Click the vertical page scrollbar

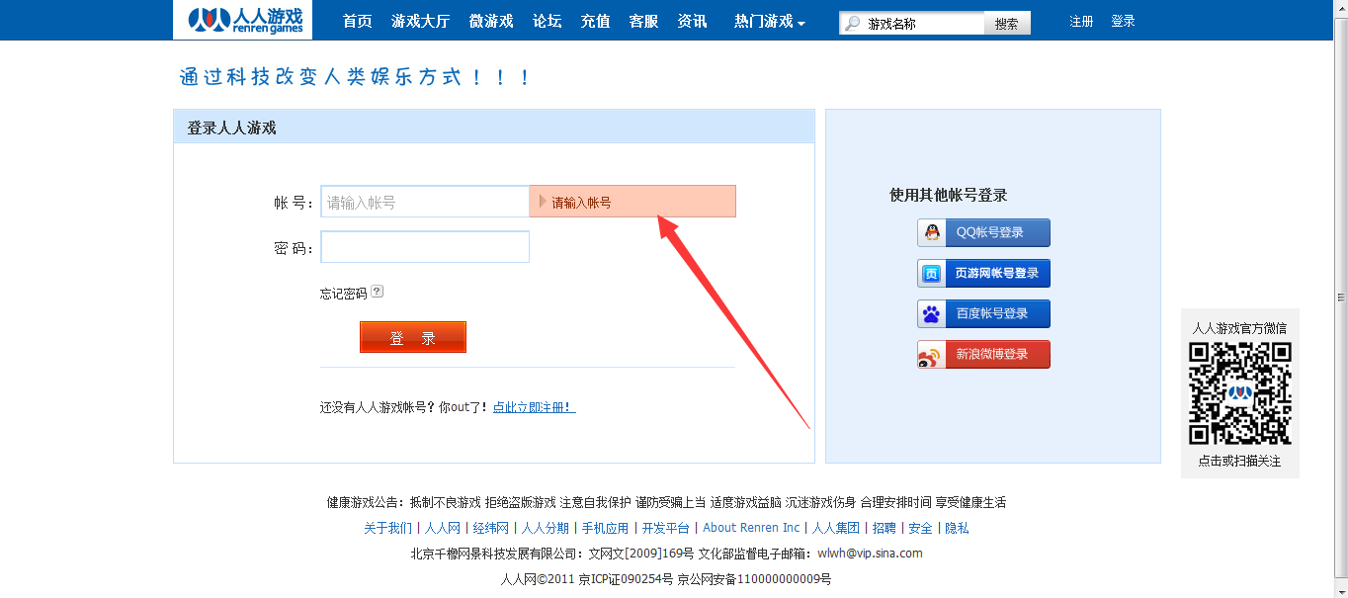coord(1341,299)
